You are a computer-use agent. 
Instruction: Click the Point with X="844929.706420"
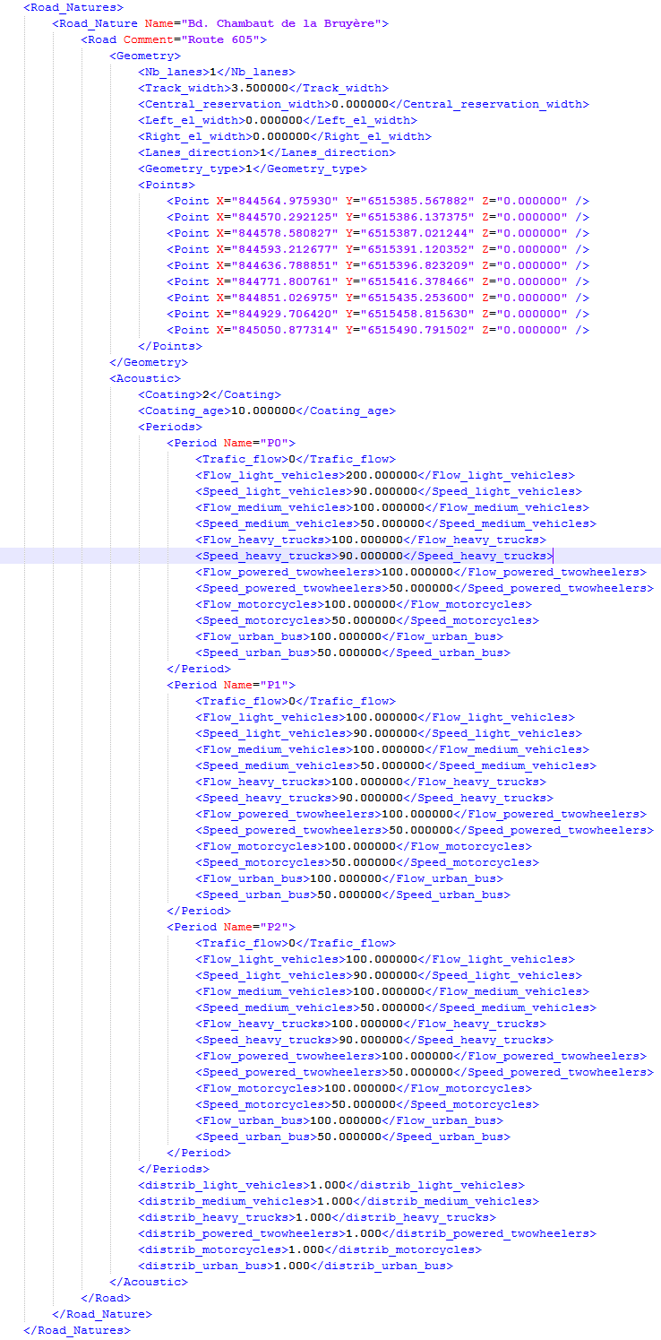coord(378,314)
